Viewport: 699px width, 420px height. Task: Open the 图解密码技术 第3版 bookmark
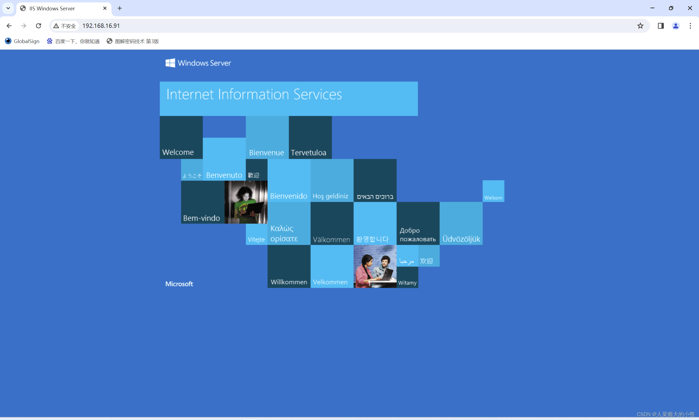point(133,41)
